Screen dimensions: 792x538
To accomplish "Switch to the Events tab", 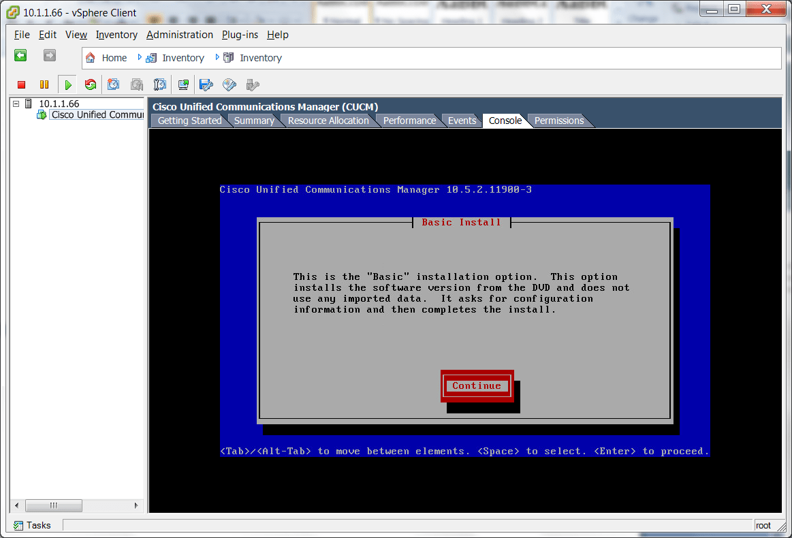I will [462, 121].
